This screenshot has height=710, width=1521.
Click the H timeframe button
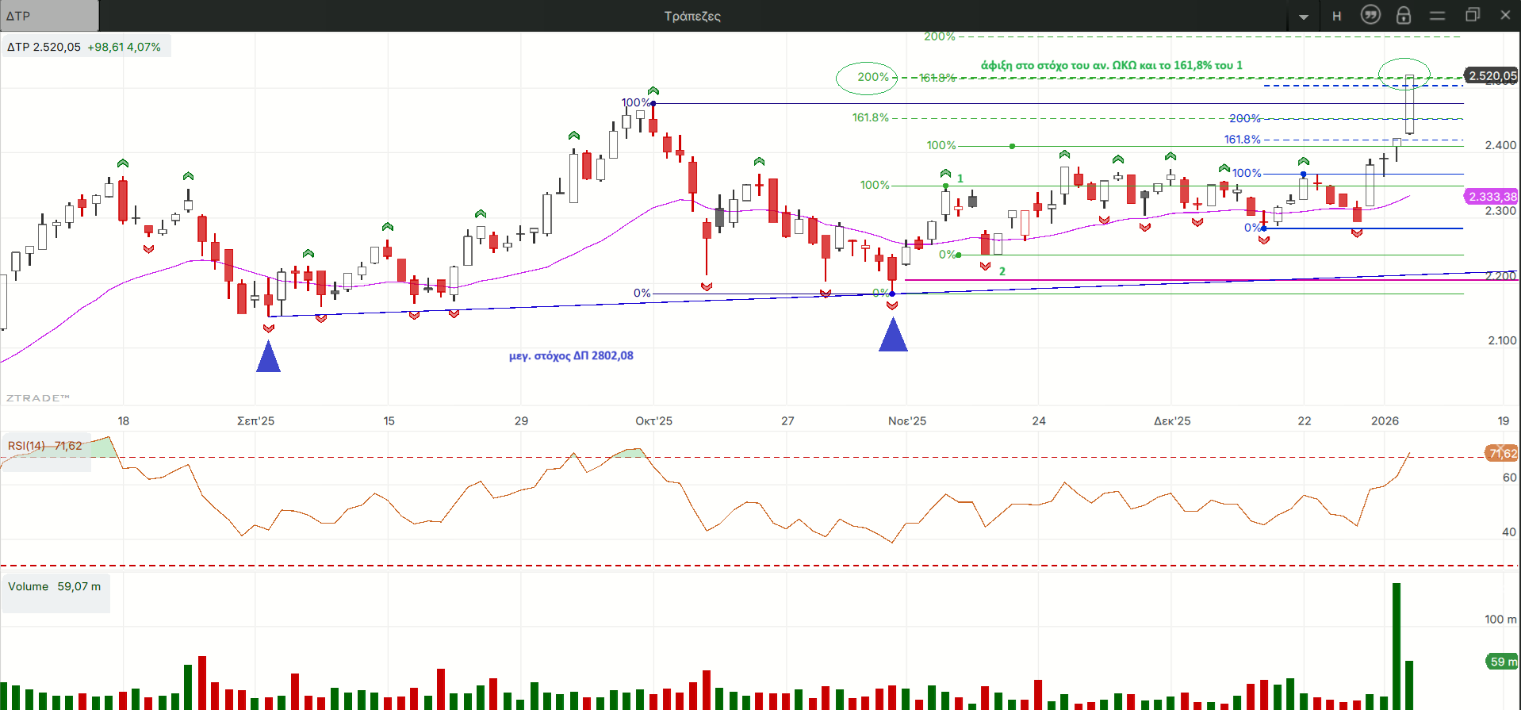coord(1337,16)
